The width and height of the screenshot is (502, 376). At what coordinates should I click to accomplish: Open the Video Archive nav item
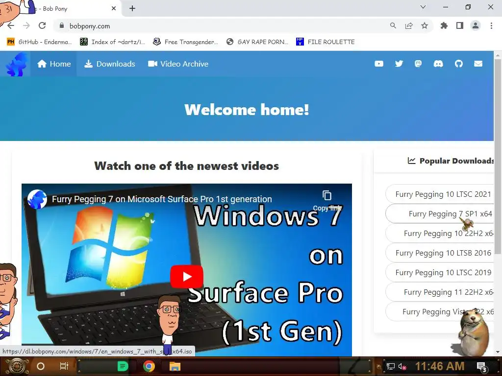(178, 64)
